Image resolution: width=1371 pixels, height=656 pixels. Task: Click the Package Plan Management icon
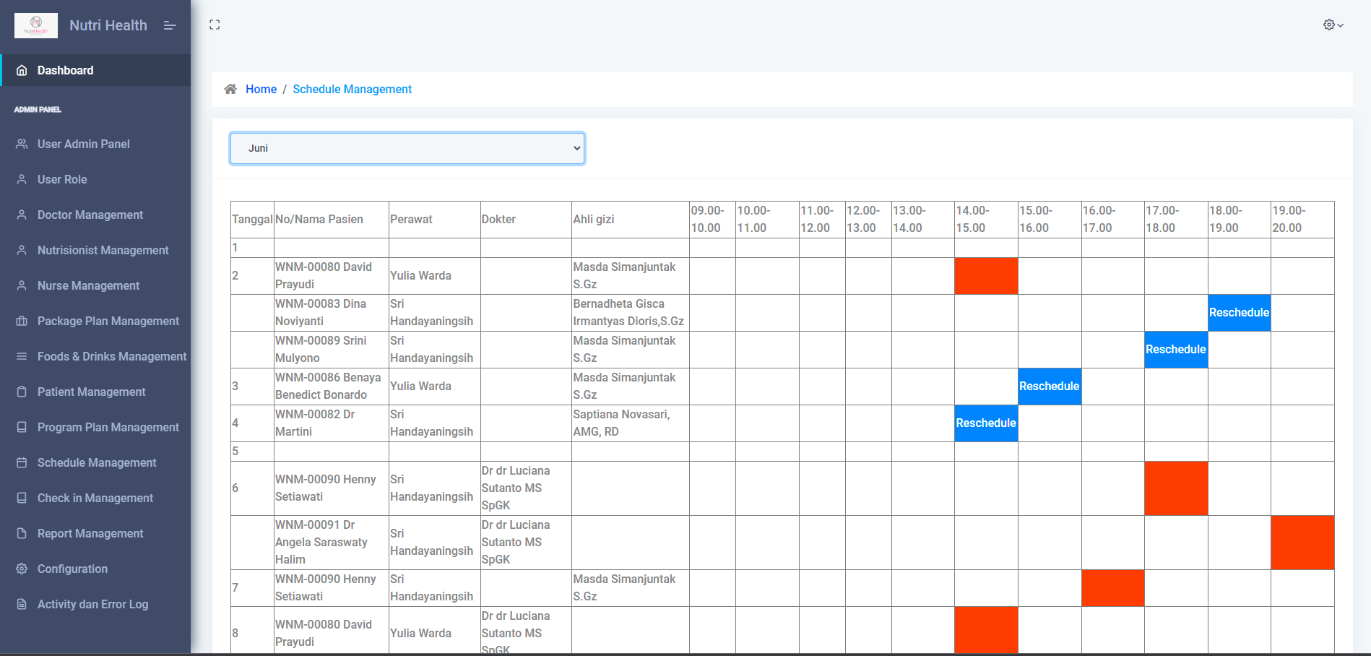(x=22, y=321)
